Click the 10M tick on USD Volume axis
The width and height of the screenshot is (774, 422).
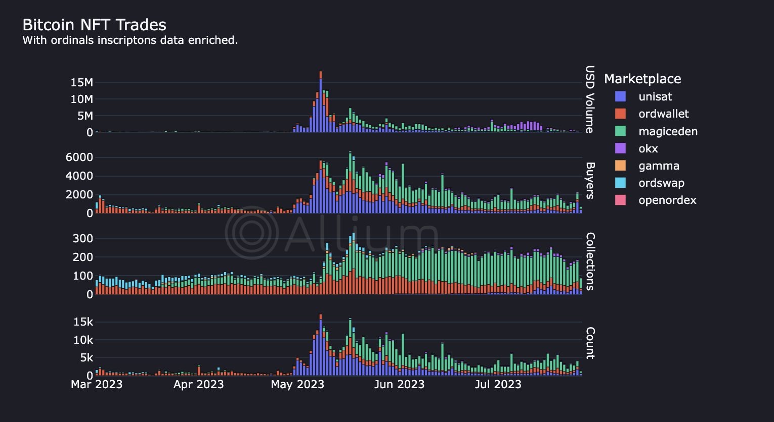(x=81, y=99)
